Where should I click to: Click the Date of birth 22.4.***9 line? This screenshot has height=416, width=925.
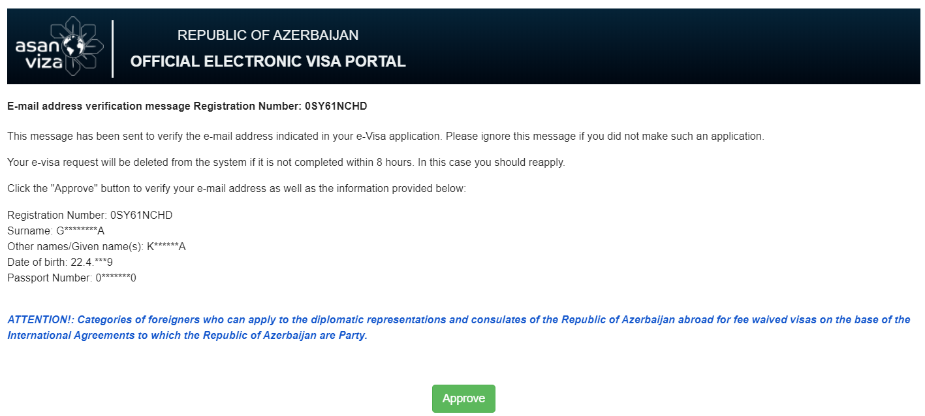click(60, 262)
